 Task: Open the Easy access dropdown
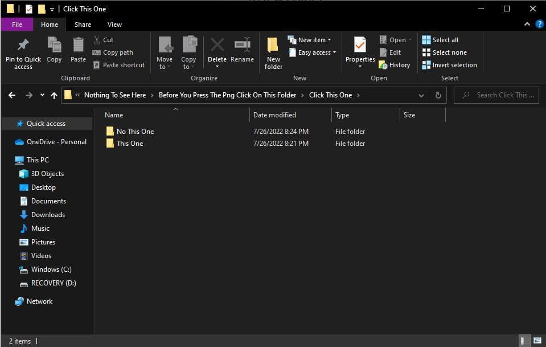pyautogui.click(x=313, y=52)
